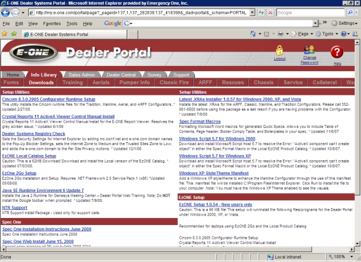Open the Favorites Center star icon
The width and height of the screenshot is (361, 262).
pyautogui.click(x=5, y=34)
